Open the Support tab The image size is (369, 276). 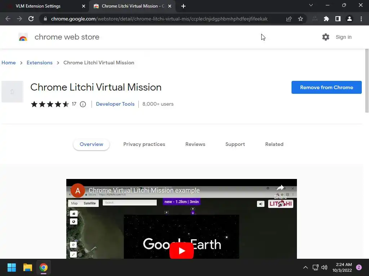pos(235,144)
